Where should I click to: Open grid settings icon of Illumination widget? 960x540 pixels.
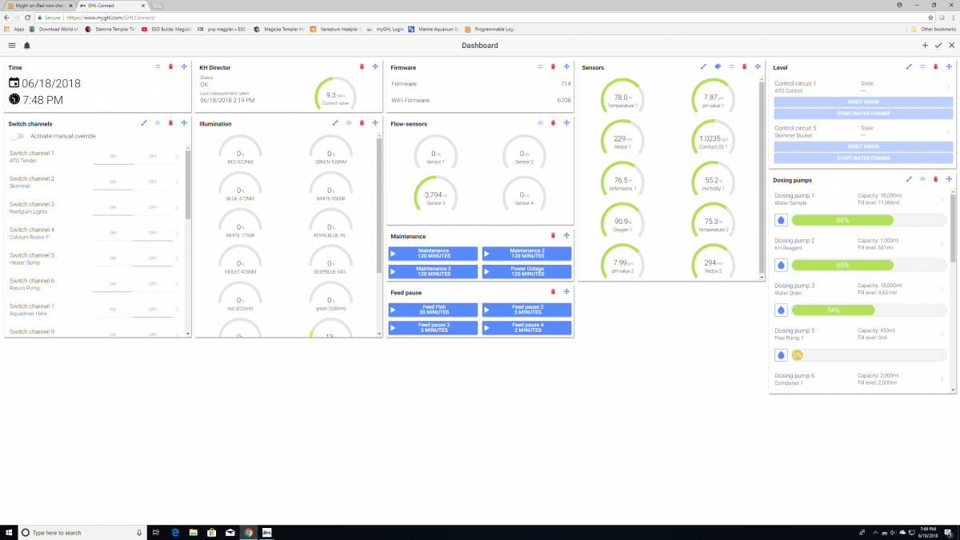[349, 122]
